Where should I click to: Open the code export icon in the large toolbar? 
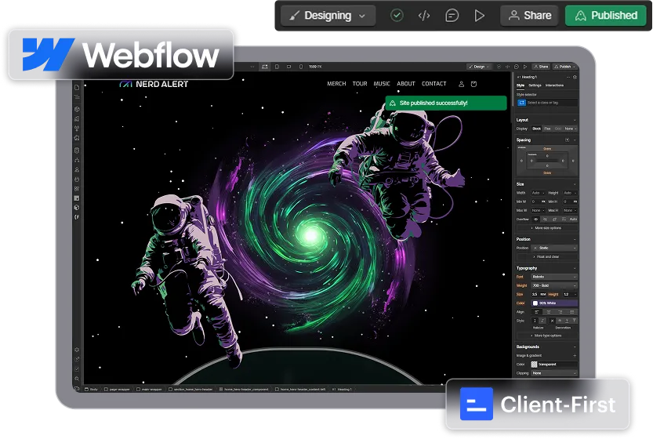coord(424,16)
